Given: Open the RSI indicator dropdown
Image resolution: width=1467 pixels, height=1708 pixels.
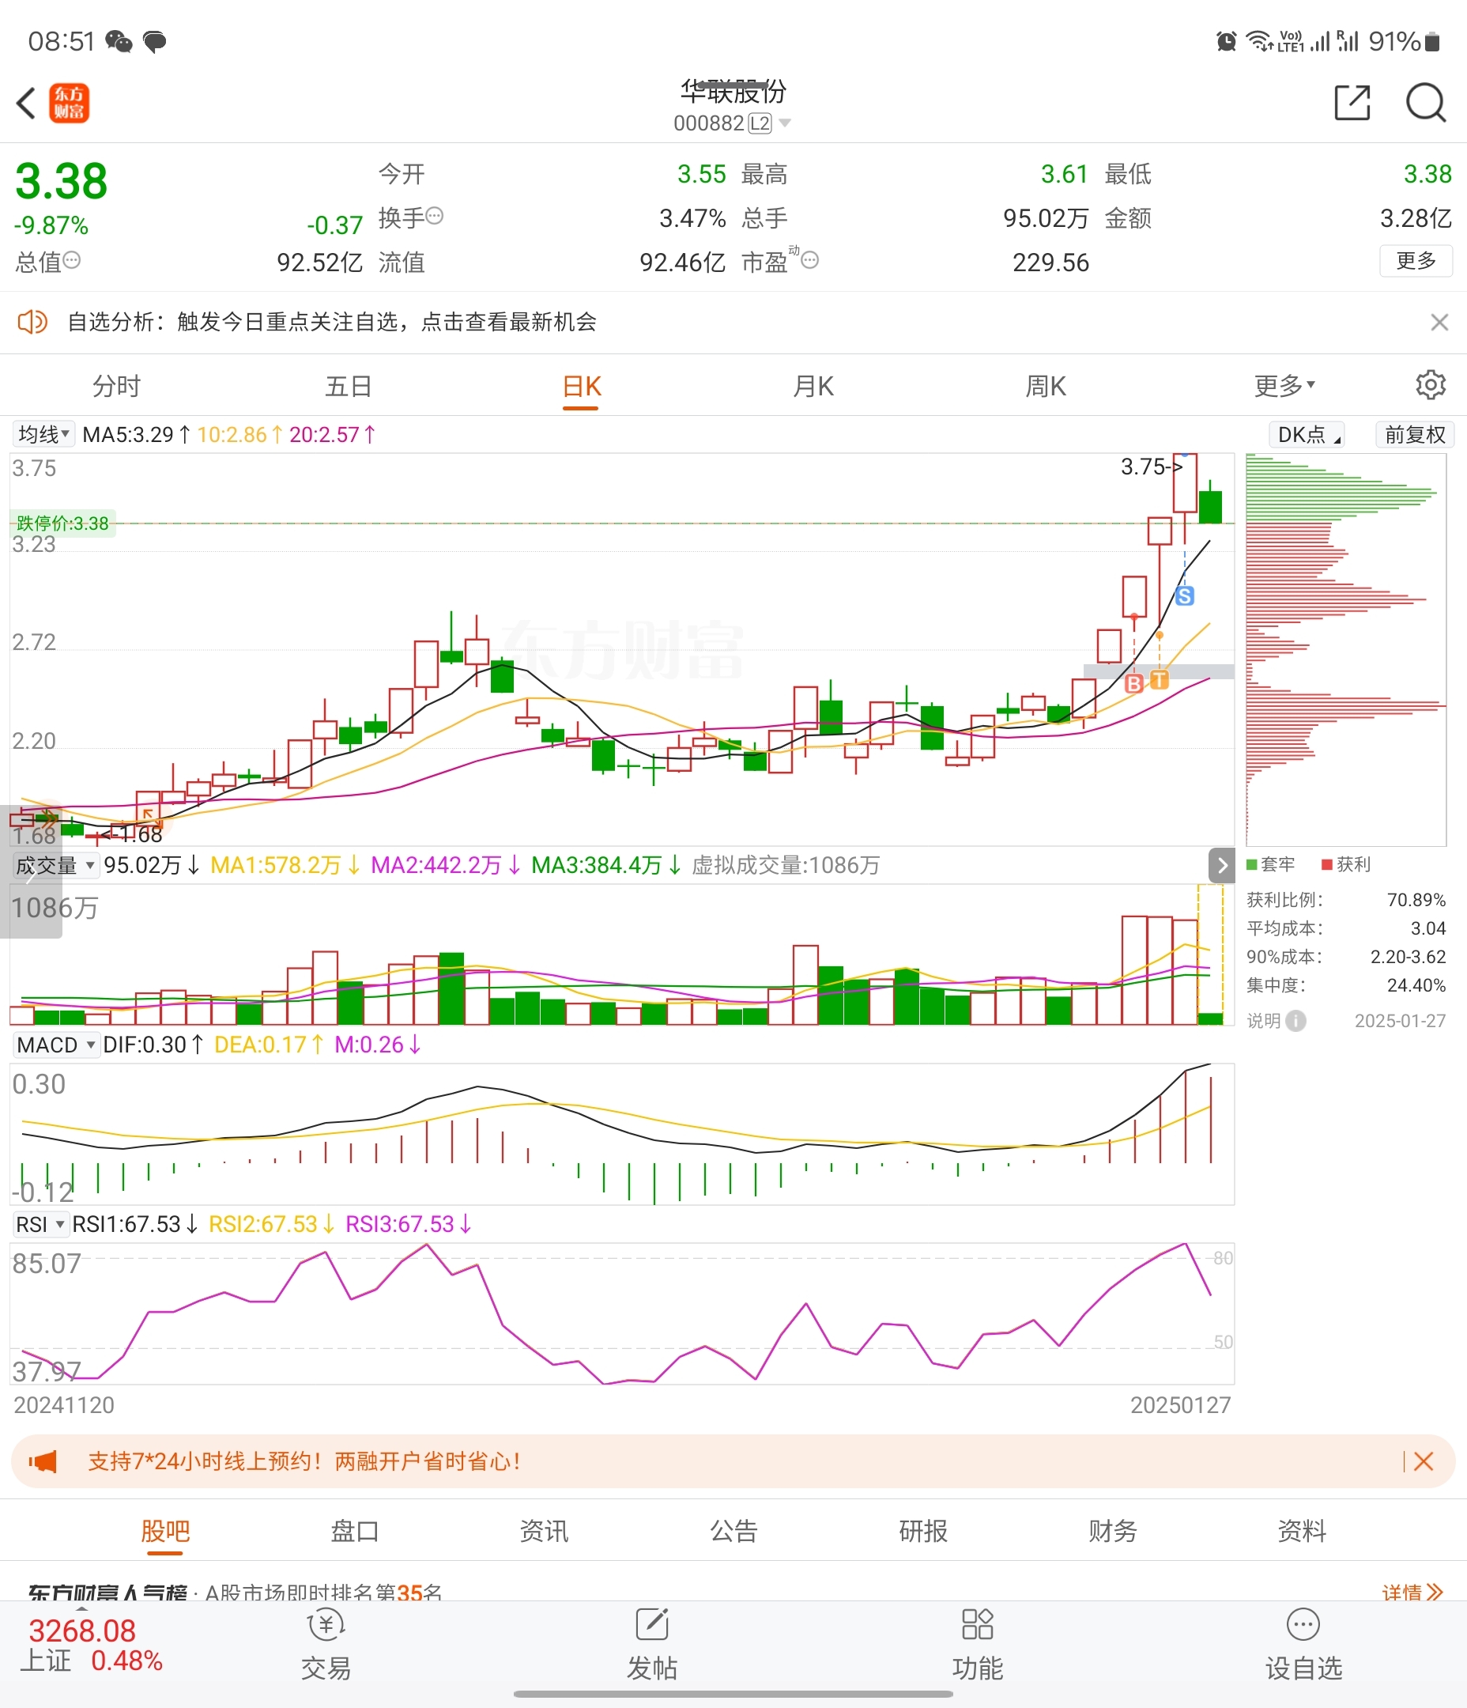Looking at the screenshot, I should pos(40,1225).
